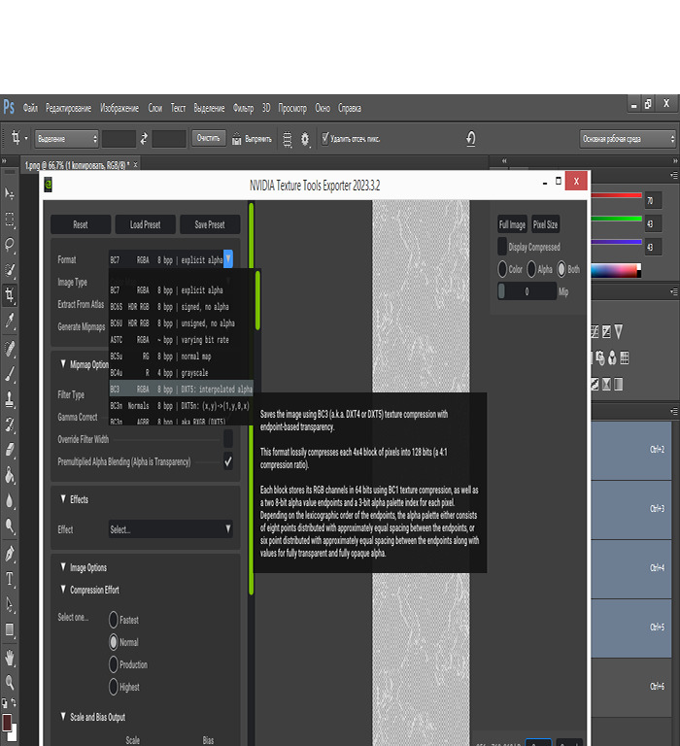The image size is (680, 746).
Task: Click the Pixel Size button
Action: 545,224
